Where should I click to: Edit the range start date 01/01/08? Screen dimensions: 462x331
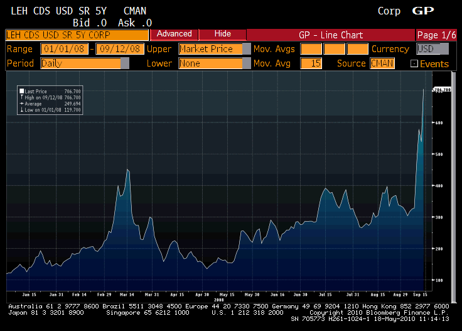pos(64,49)
